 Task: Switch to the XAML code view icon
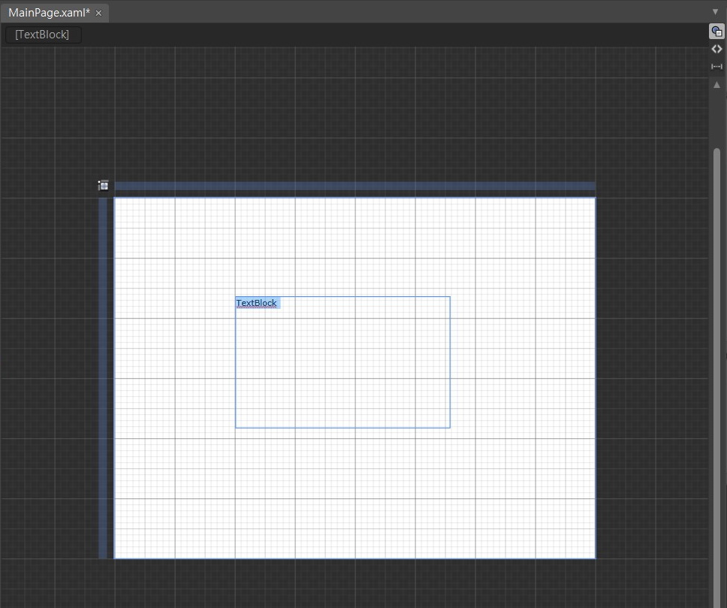tap(716, 49)
